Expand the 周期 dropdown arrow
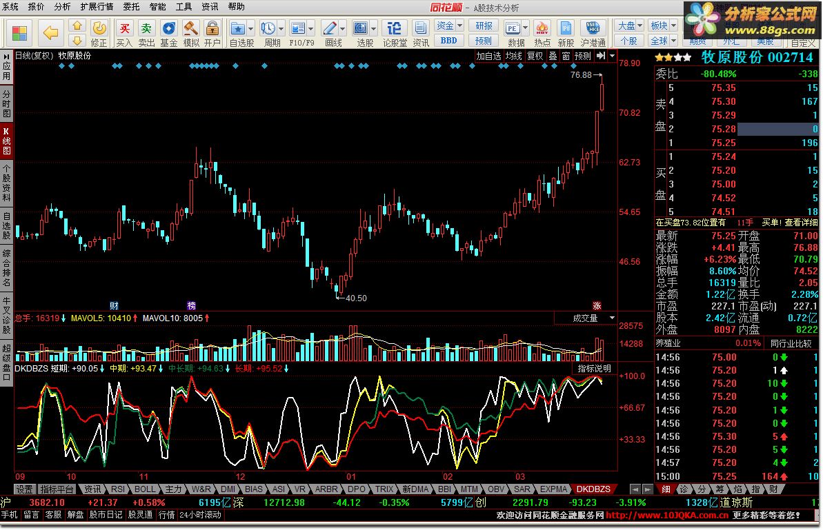 [281, 28]
